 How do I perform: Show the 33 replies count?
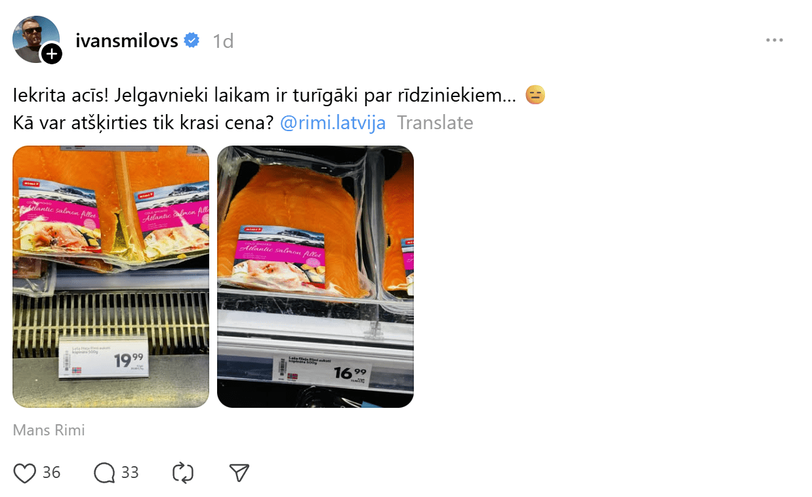pyautogui.click(x=130, y=473)
